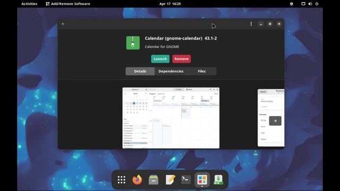The width and height of the screenshot is (340, 191).
Task: Open the text editor from dock
Action: 170,180
